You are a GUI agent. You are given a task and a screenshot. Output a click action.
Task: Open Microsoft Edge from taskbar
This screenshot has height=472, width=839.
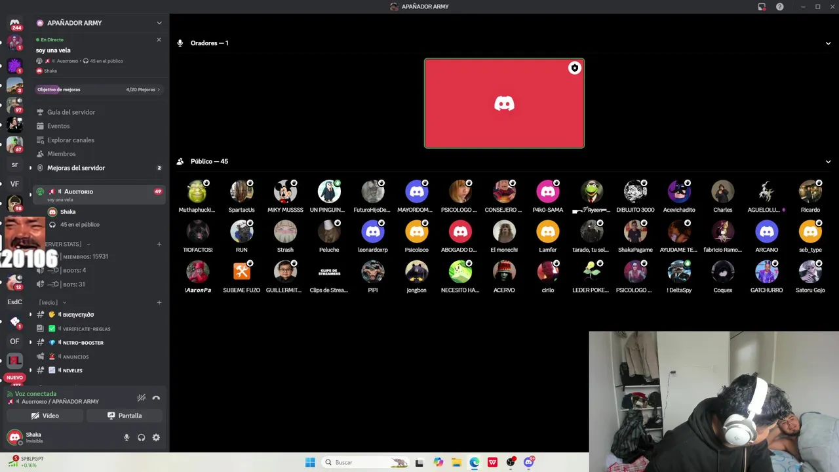click(475, 462)
